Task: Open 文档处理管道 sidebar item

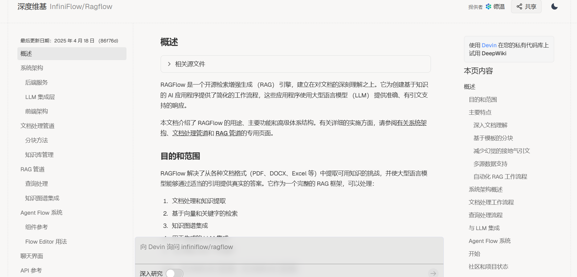Action: (x=38, y=126)
